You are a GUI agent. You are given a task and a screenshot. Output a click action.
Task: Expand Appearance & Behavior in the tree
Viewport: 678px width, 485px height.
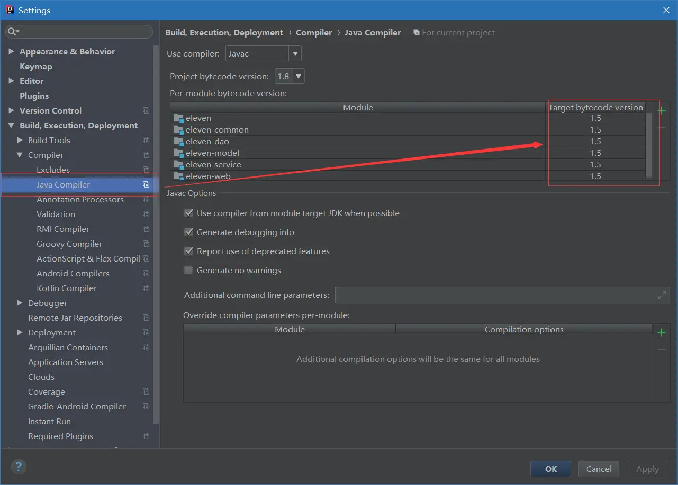click(x=11, y=52)
